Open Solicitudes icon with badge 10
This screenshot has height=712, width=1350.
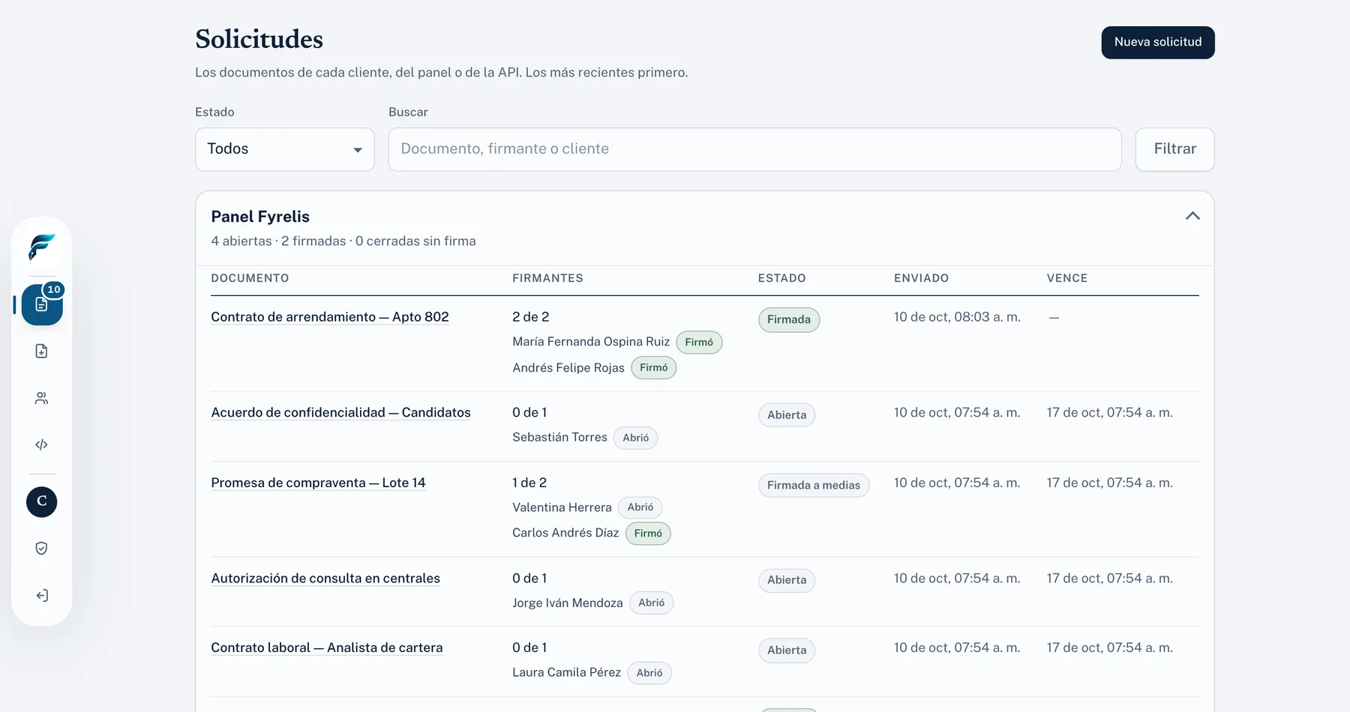tap(42, 304)
